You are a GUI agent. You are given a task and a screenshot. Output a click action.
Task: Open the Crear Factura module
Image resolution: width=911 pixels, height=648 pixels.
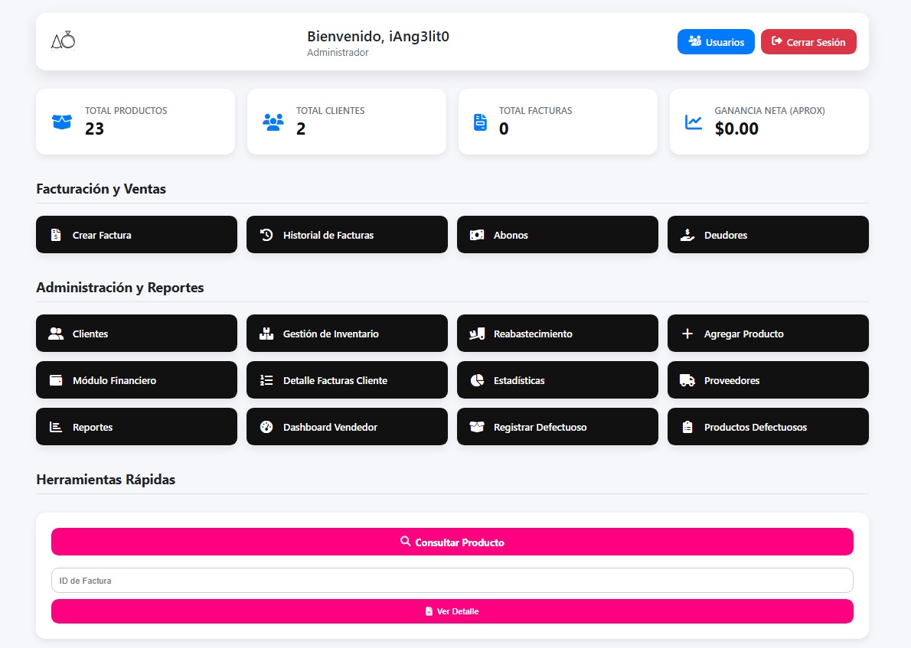tap(136, 235)
